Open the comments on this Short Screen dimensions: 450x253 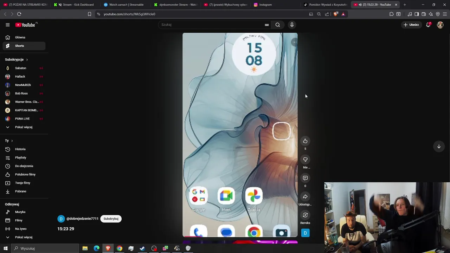point(305,178)
